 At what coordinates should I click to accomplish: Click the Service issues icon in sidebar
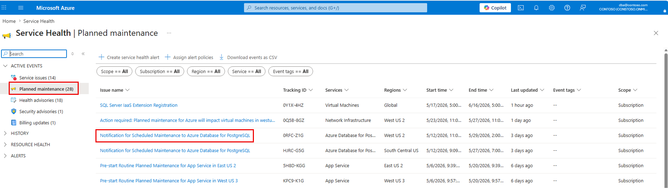click(x=14, y=77)
